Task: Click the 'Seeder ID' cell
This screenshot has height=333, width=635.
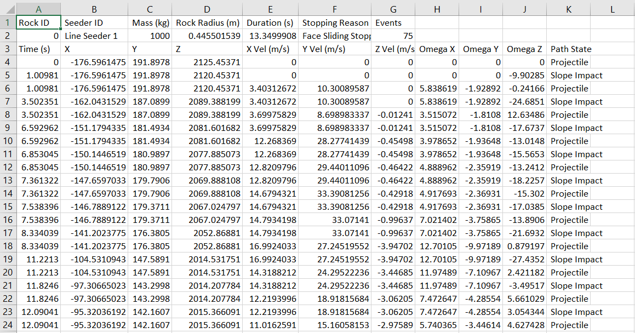Action: click(94, 22)
